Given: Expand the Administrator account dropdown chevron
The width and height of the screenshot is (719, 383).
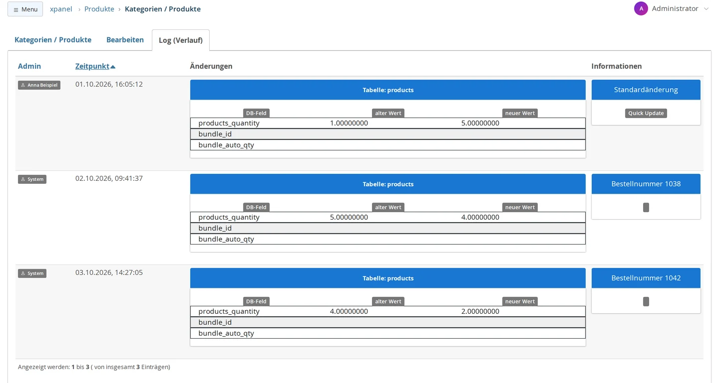Looking at the screenshot, I should tap(706, 9).
